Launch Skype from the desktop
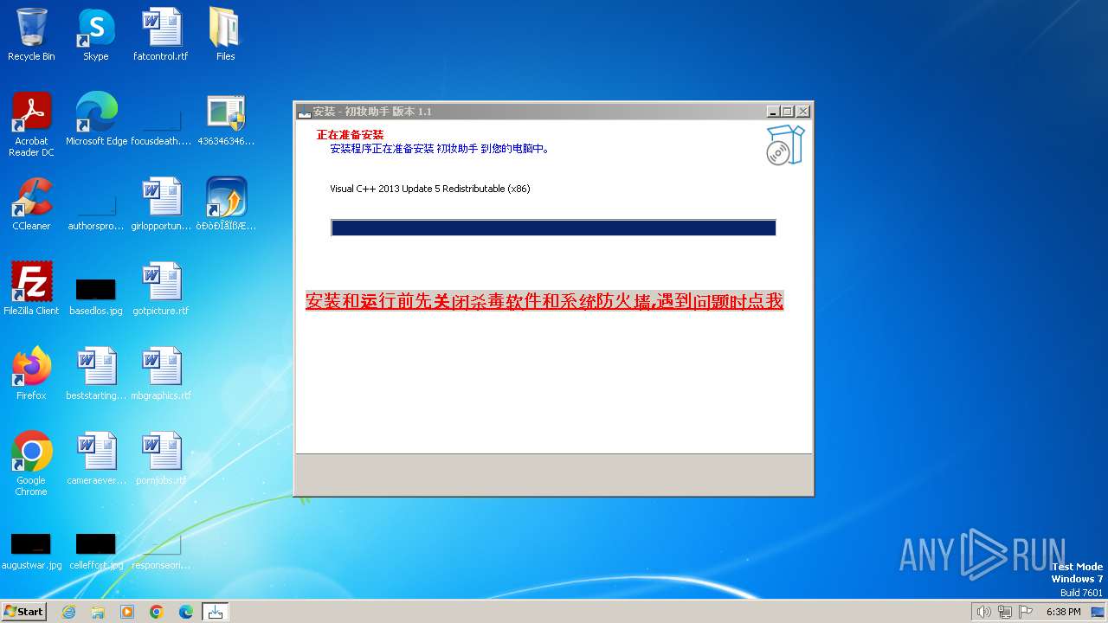Image resolution: width=1108 pixels, height=623 pixels. [96, 35]
